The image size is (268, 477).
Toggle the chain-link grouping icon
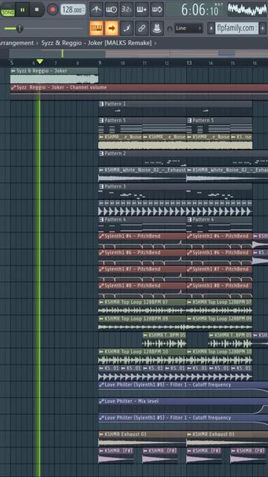(142, 28)
